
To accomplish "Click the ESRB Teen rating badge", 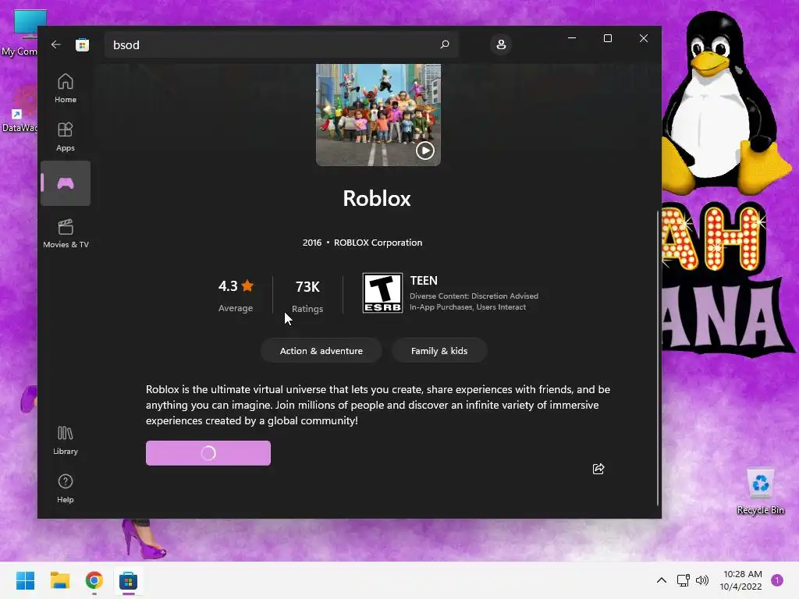I will [382, 293].
